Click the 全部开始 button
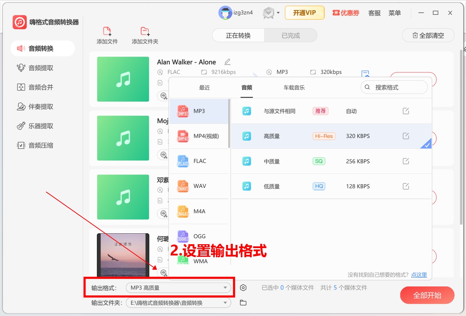466x316 pixels. click(x=427, y=295)
